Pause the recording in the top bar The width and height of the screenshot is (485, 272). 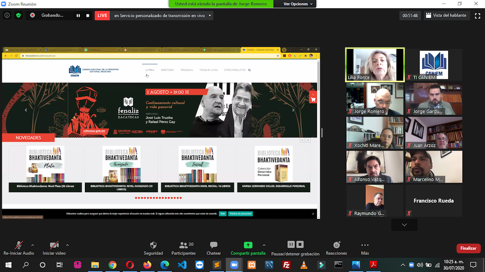(x=78, y=15)
